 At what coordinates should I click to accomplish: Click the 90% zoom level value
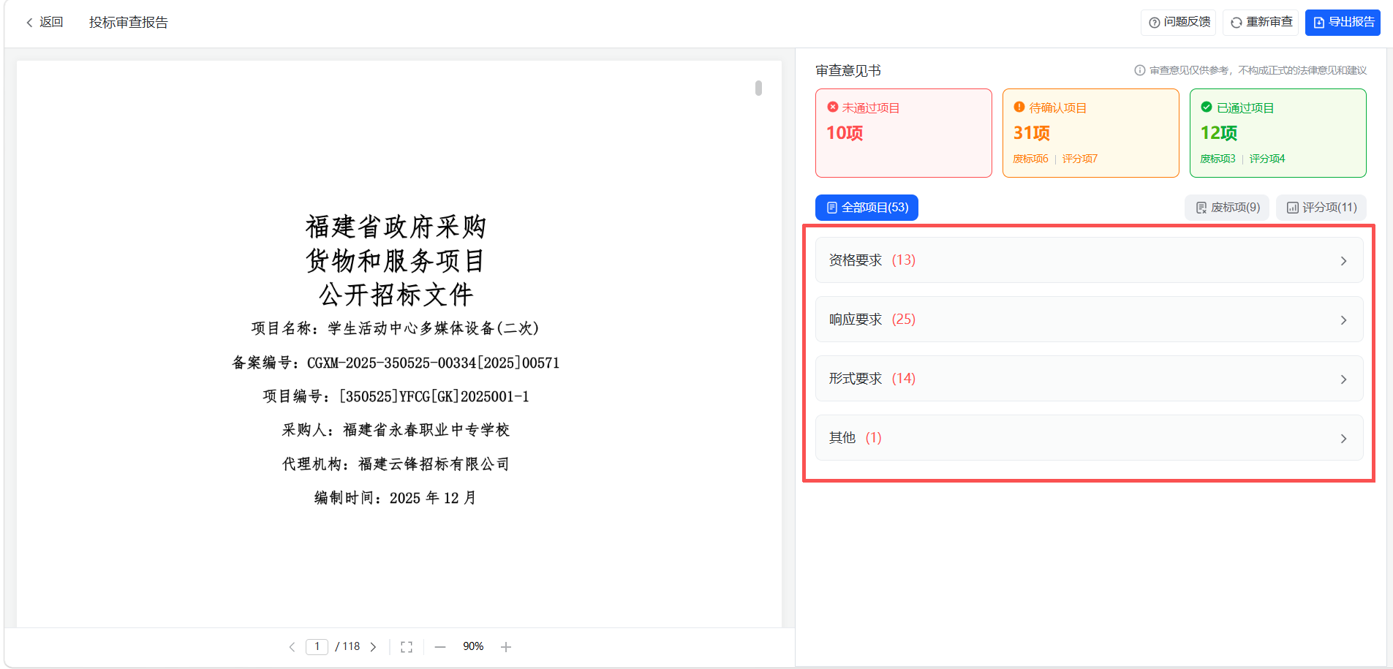473,647
